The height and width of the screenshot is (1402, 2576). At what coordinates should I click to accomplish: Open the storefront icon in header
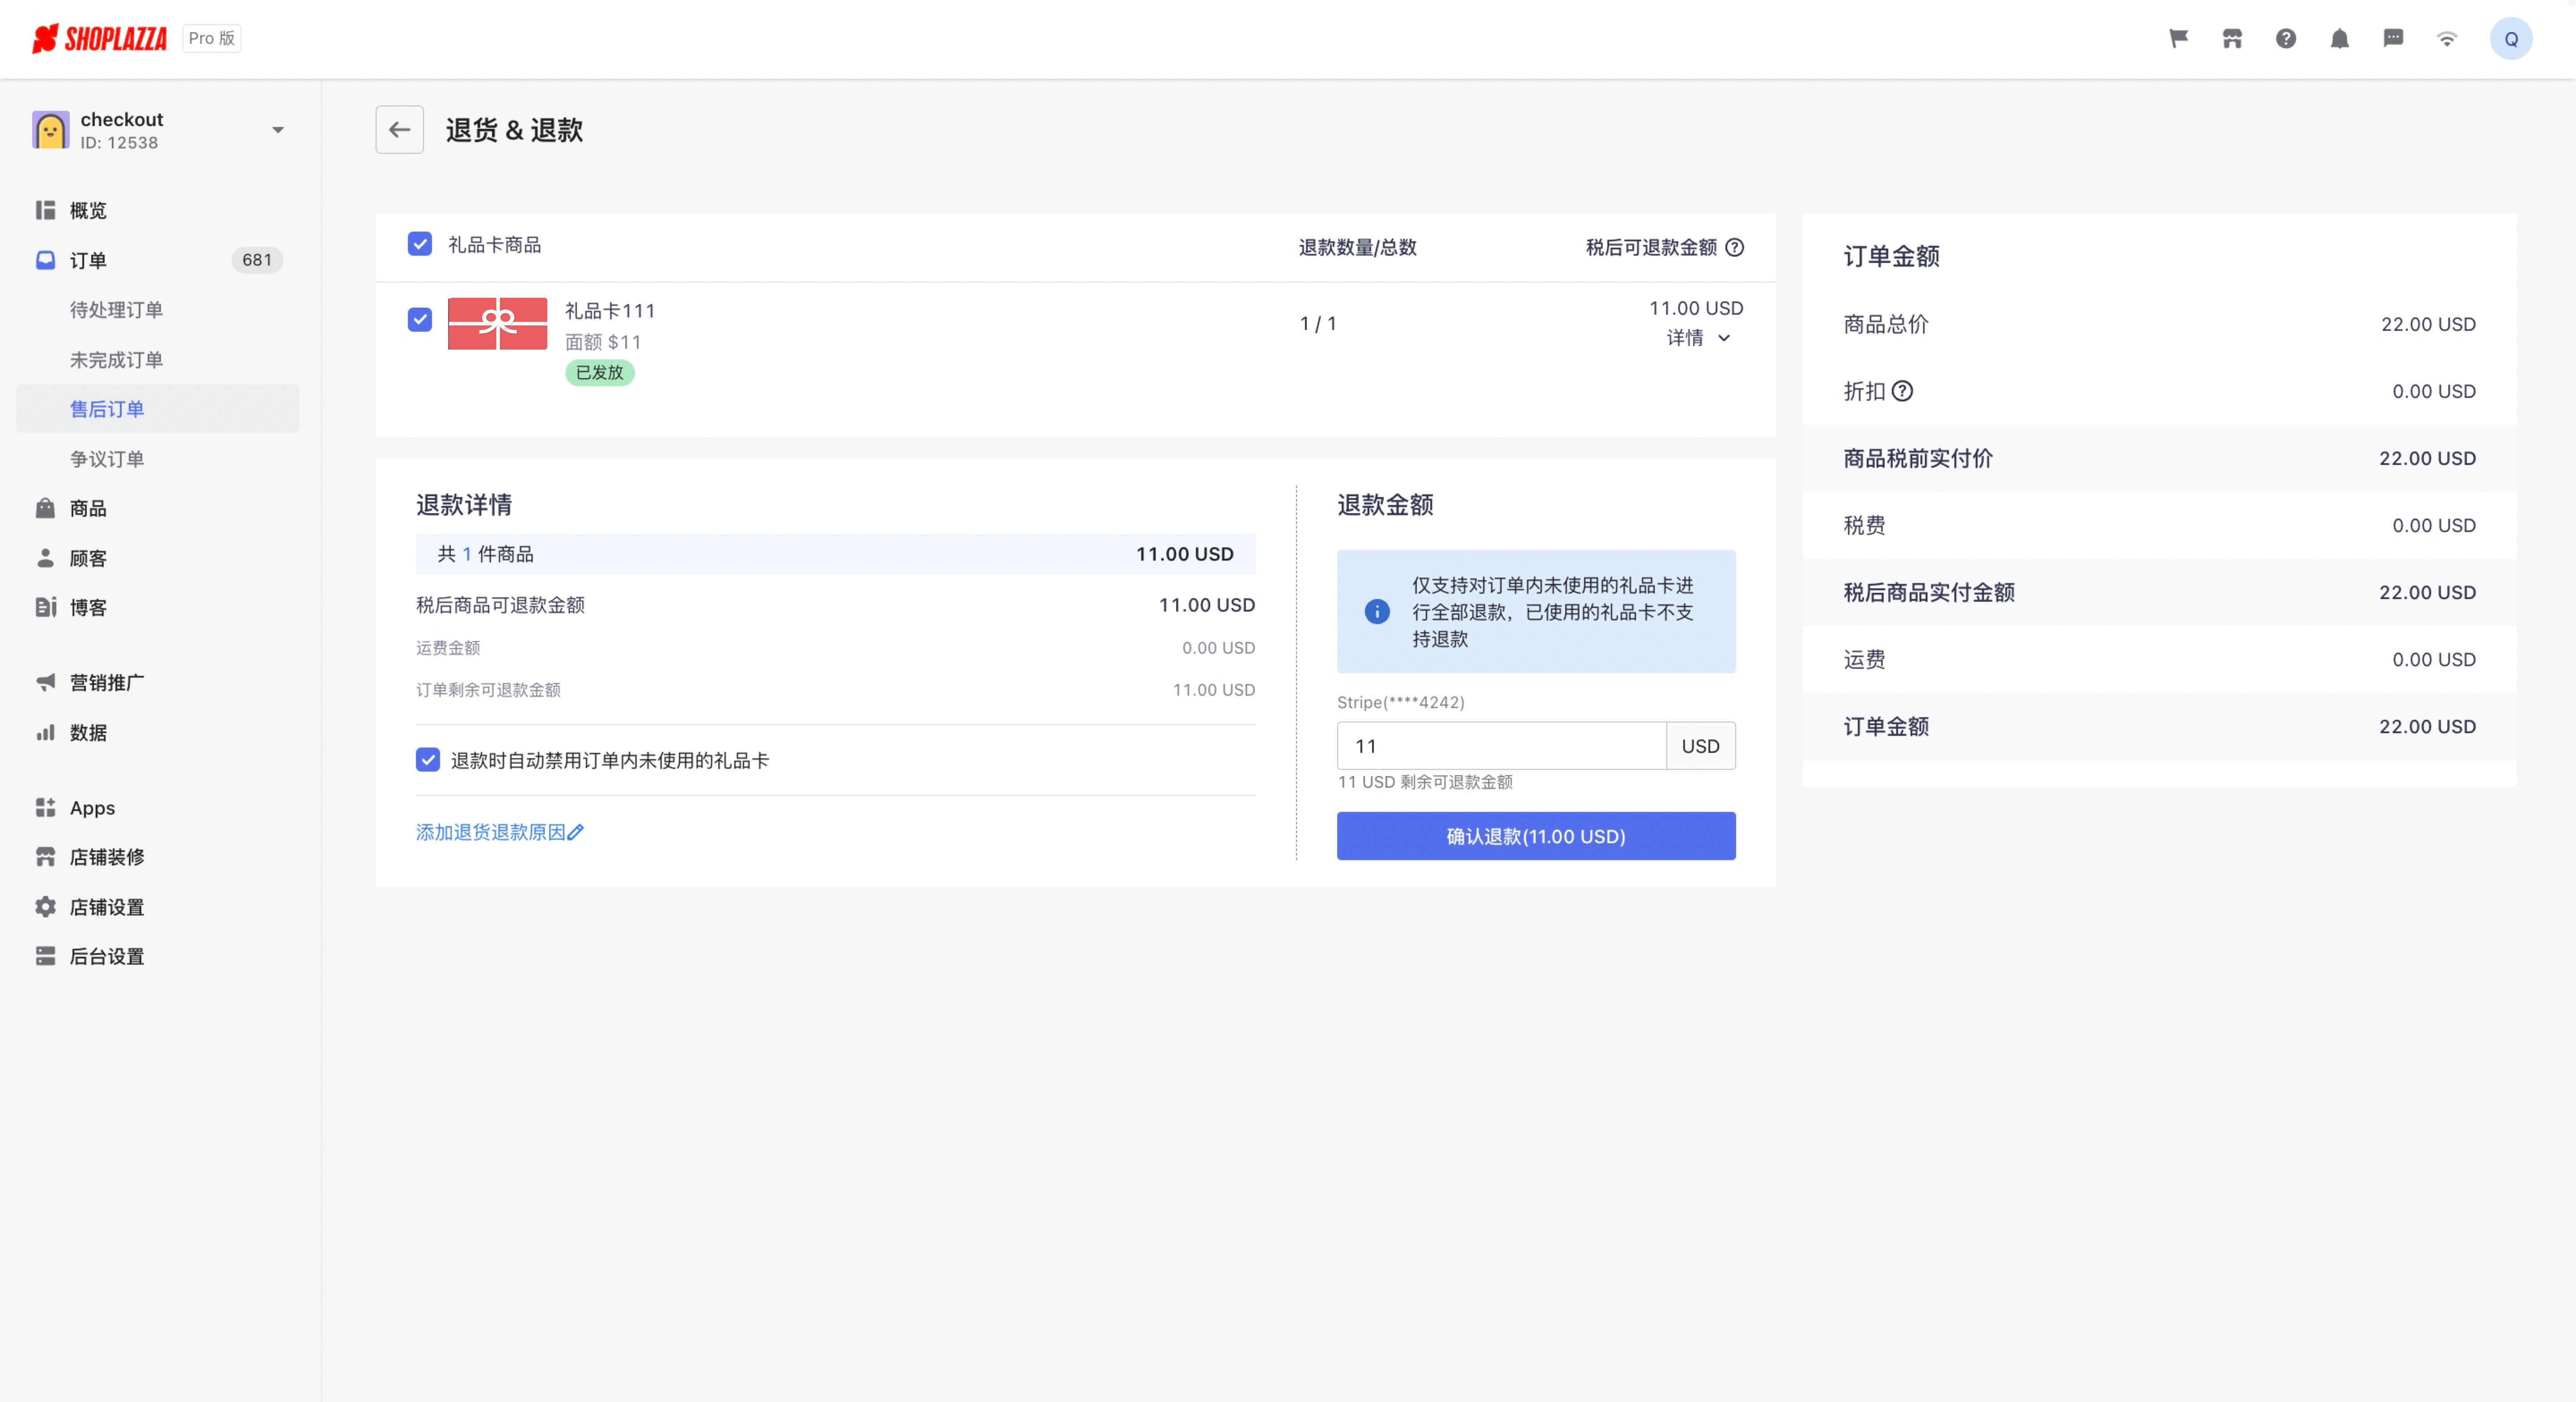click(2232, 39)
